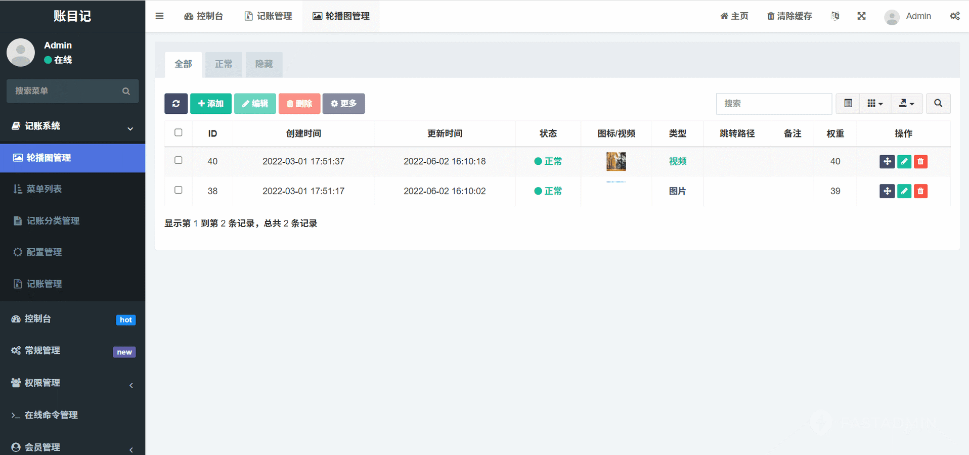Screen dimensions: 969x455
Task: Select the checkbox for row ID 40
Action: click(x=179, y=160)
